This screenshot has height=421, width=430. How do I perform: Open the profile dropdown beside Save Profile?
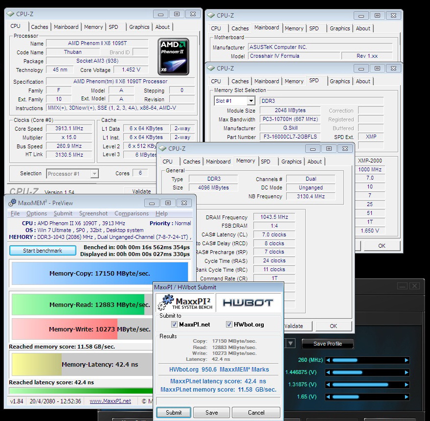291,343
